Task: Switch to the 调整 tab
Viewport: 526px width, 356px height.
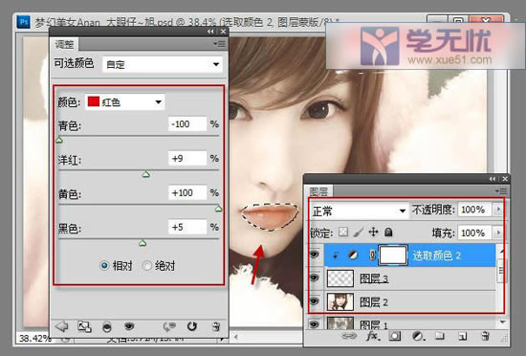Action: (x=64, y=44)
